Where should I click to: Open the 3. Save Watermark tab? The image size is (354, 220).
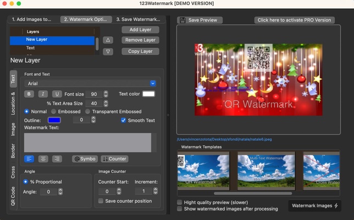coord(138,19)
